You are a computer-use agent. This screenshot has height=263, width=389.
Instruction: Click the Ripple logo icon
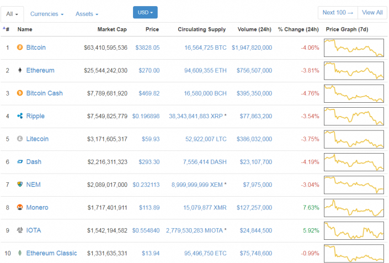[x=20, y=116]
